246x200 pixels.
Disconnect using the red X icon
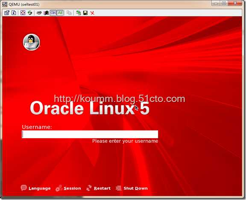92,13
